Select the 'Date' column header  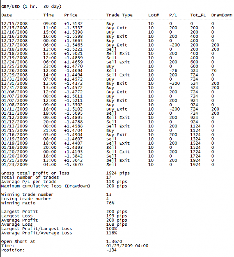7,15
